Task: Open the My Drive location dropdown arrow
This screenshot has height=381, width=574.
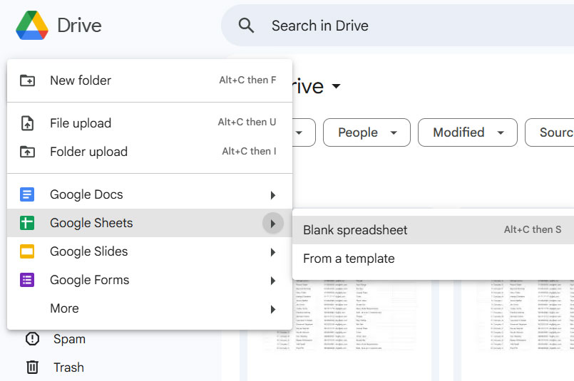Action: (336, 86)
